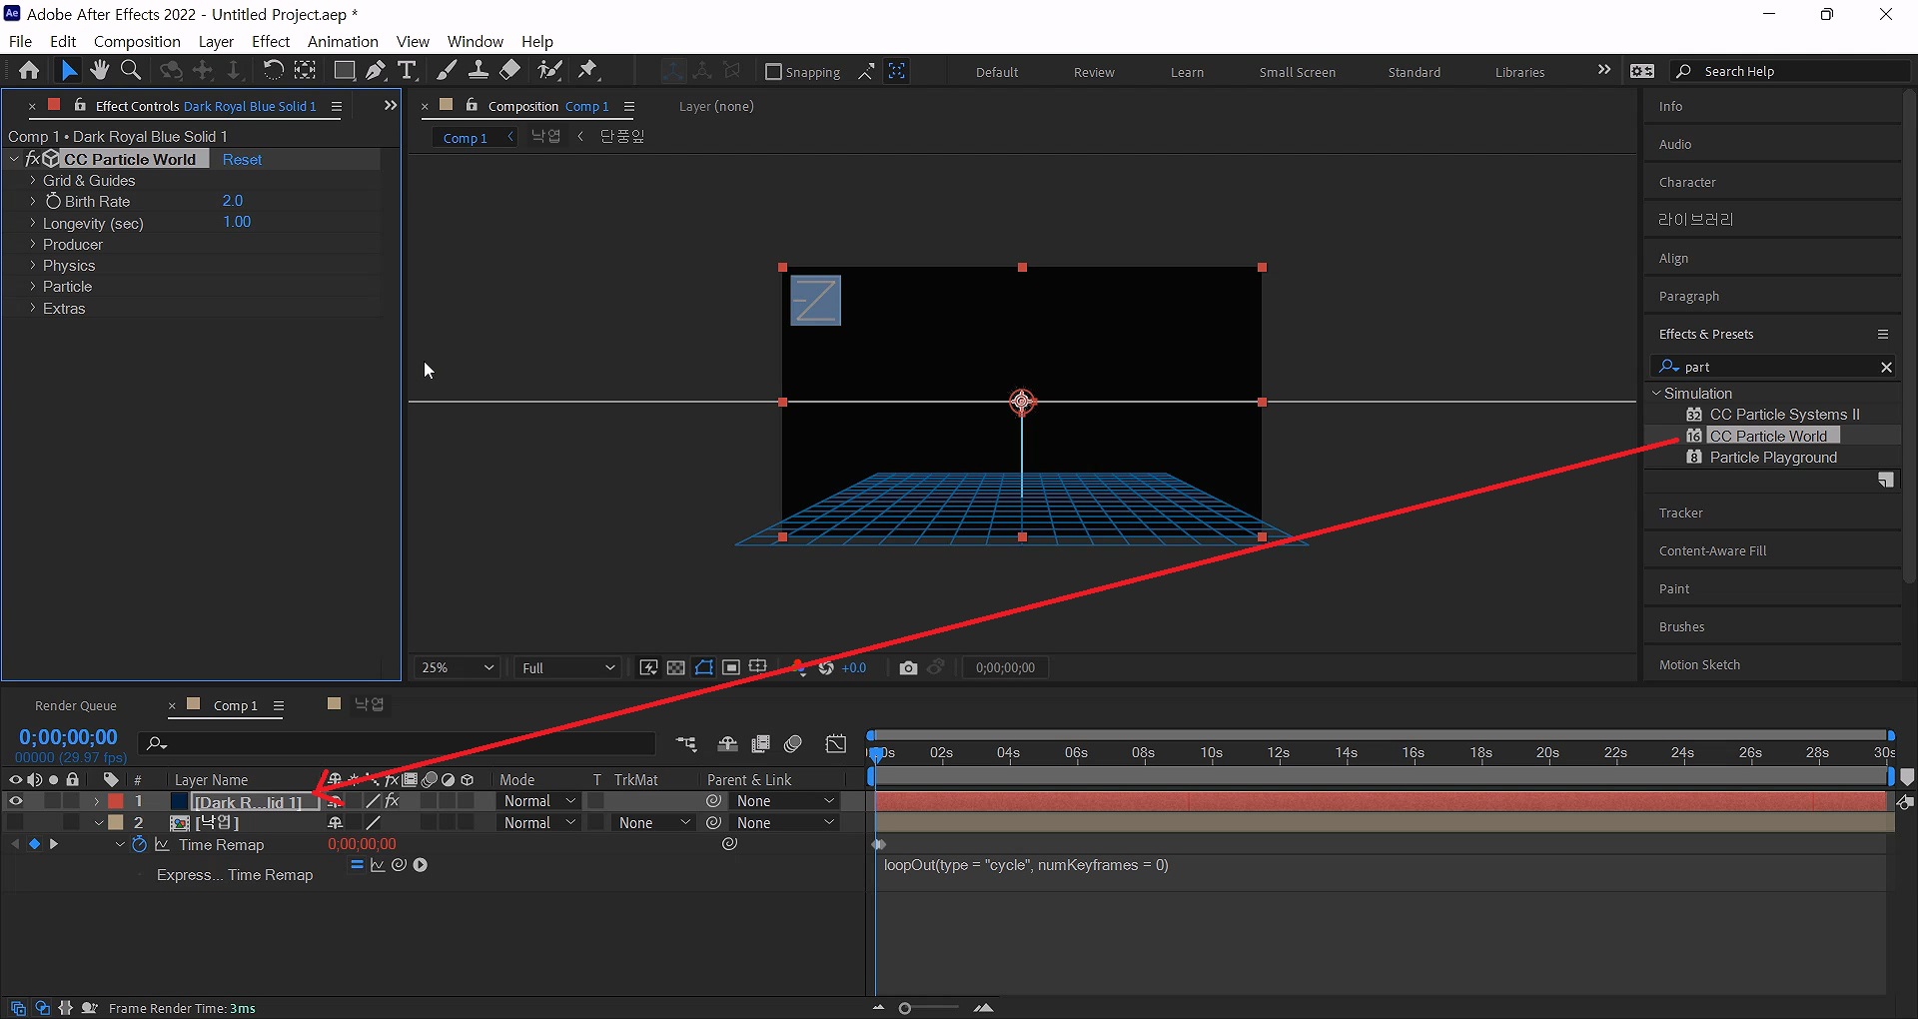Screen dimensions: 1918x1019
Task: Select the Clone Stamp tool
Action: pyautogui.click(x=479, y=70)
